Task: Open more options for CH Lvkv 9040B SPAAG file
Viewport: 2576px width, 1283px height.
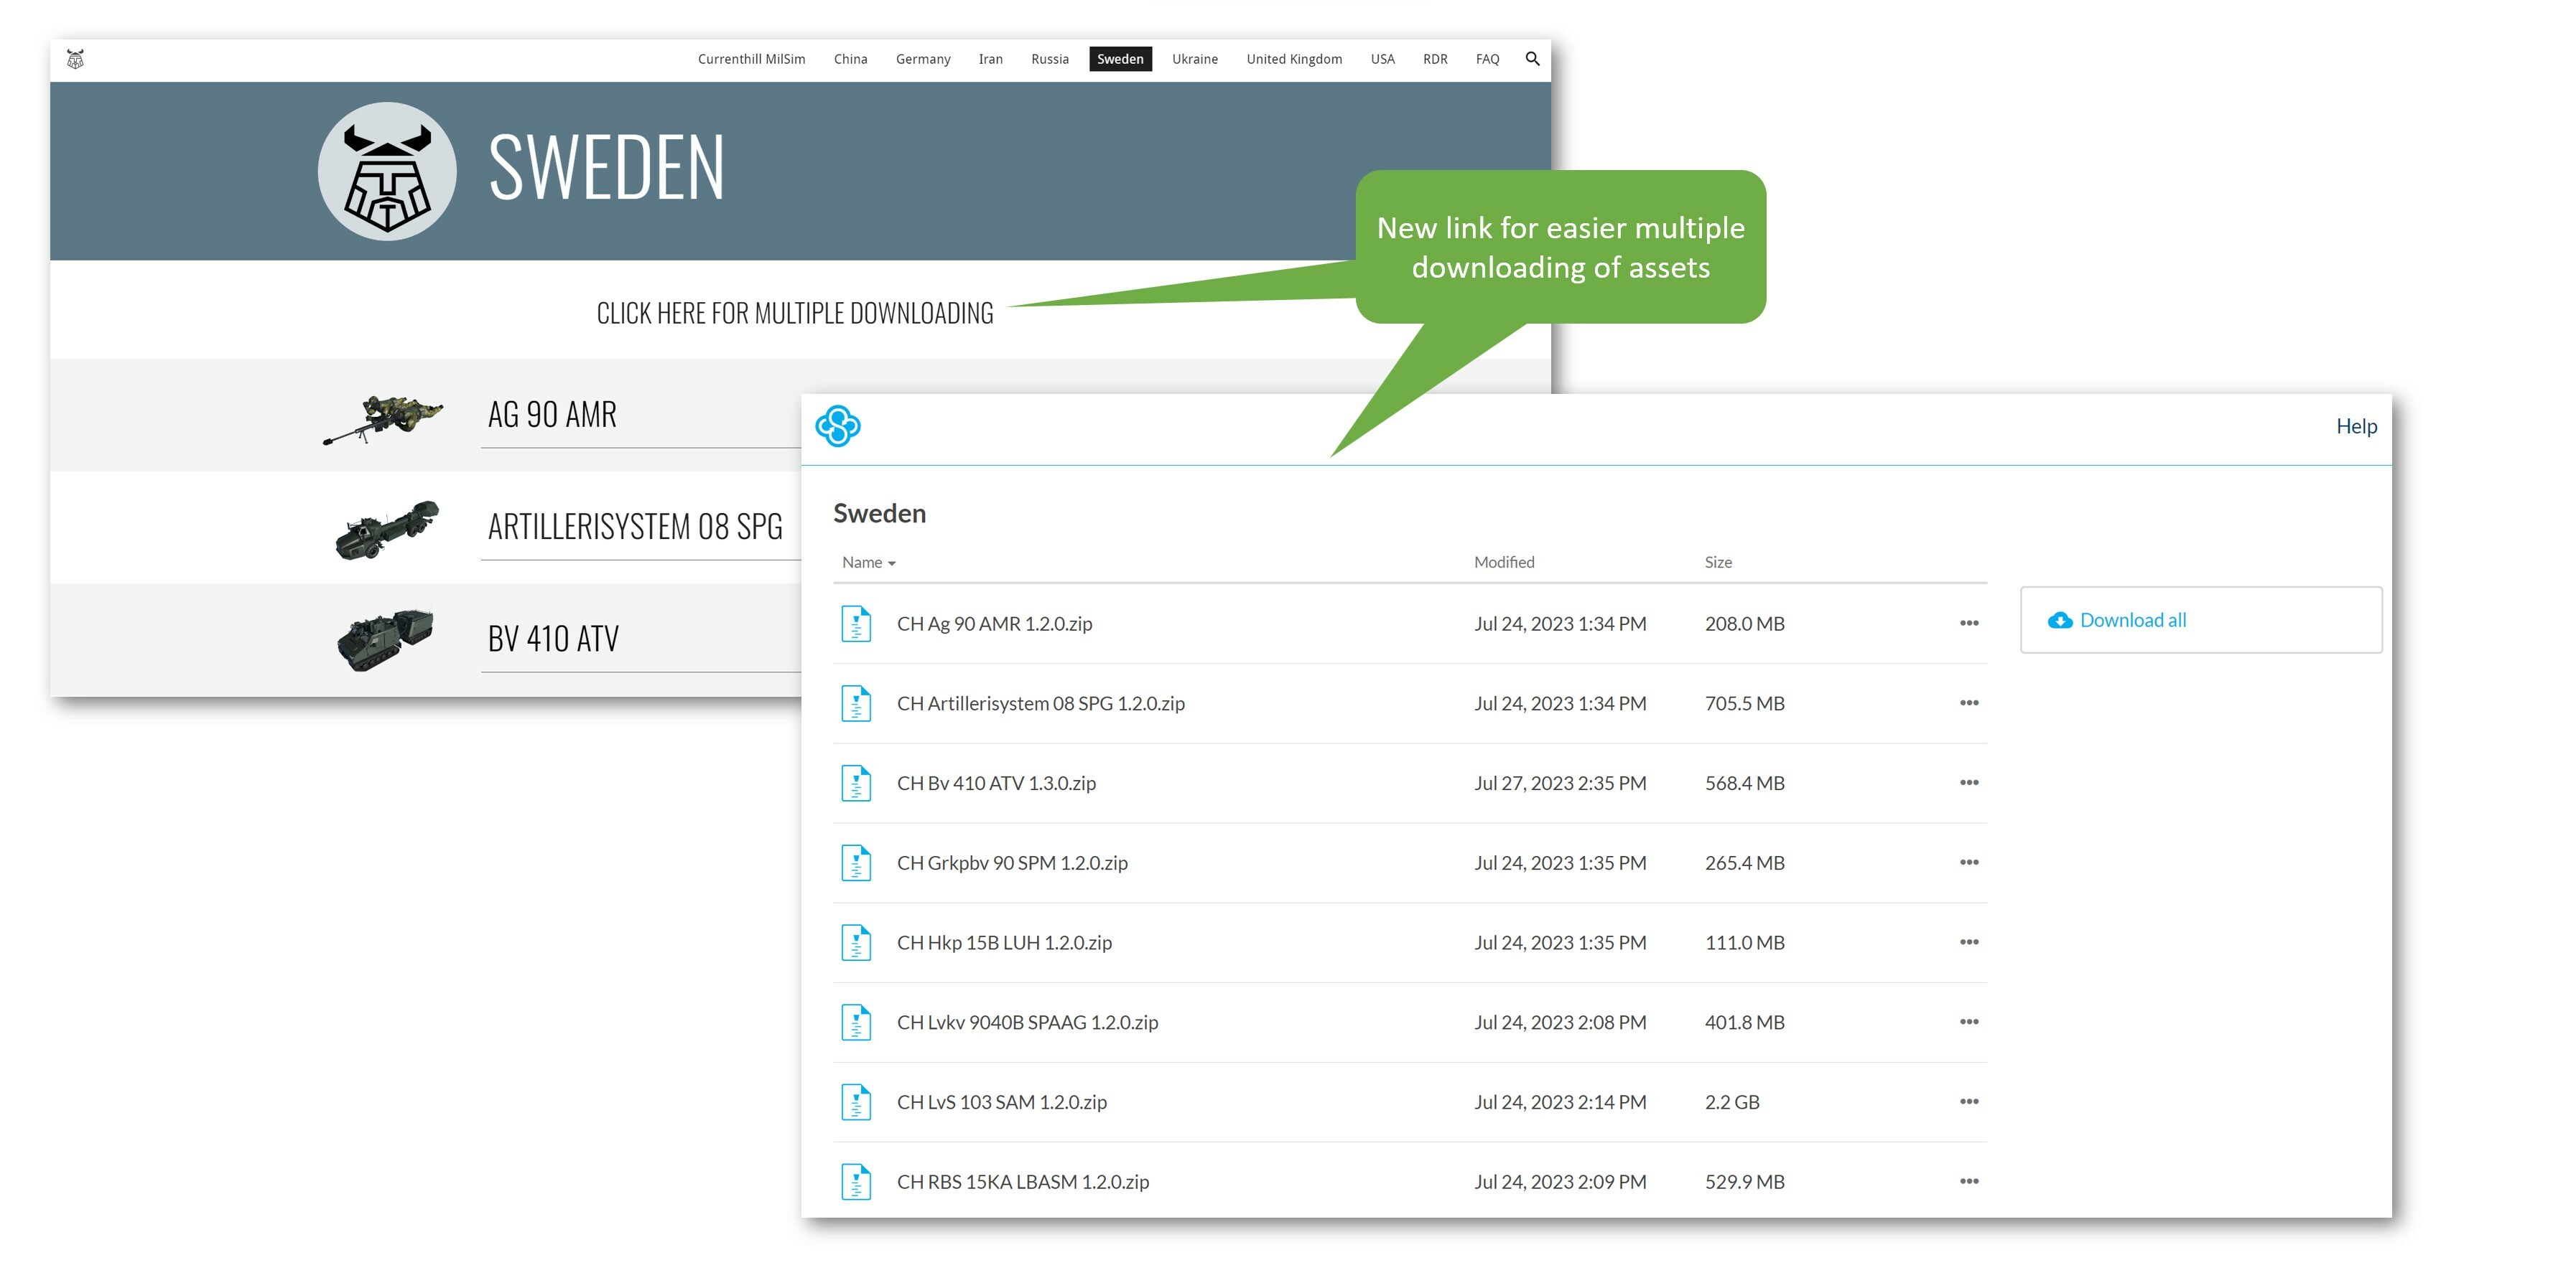Action: point(1969,1023)
